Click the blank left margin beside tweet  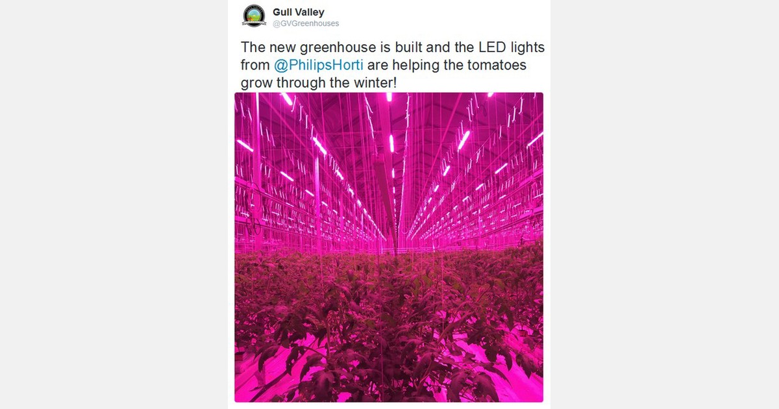114,204
